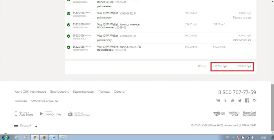
Task: Open the Безопасность footer link
Action: (60, 91)
